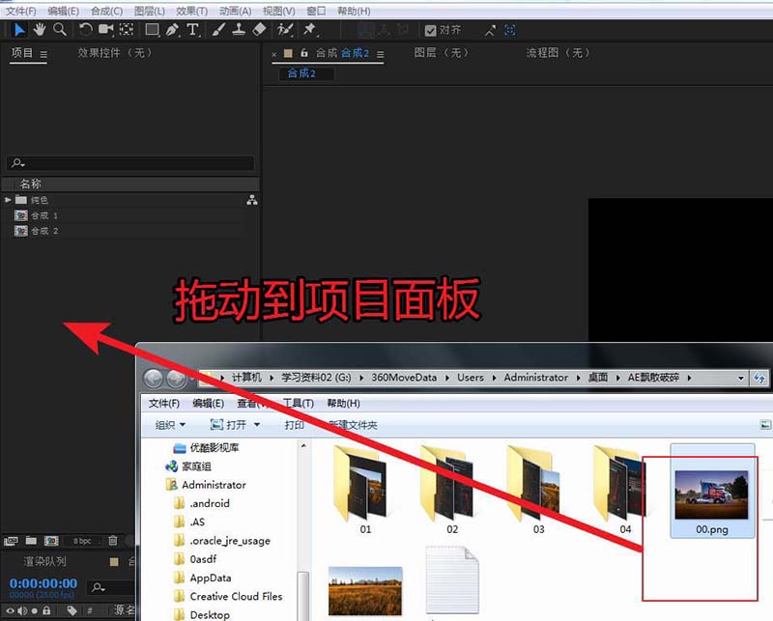Create new folder in Project panel
Viewport: 773px width, 621px height.
(31, 541)
